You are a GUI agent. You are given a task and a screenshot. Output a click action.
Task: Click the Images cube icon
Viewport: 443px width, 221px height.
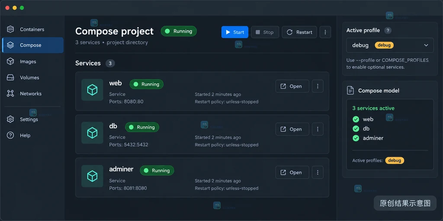[10, 61]
